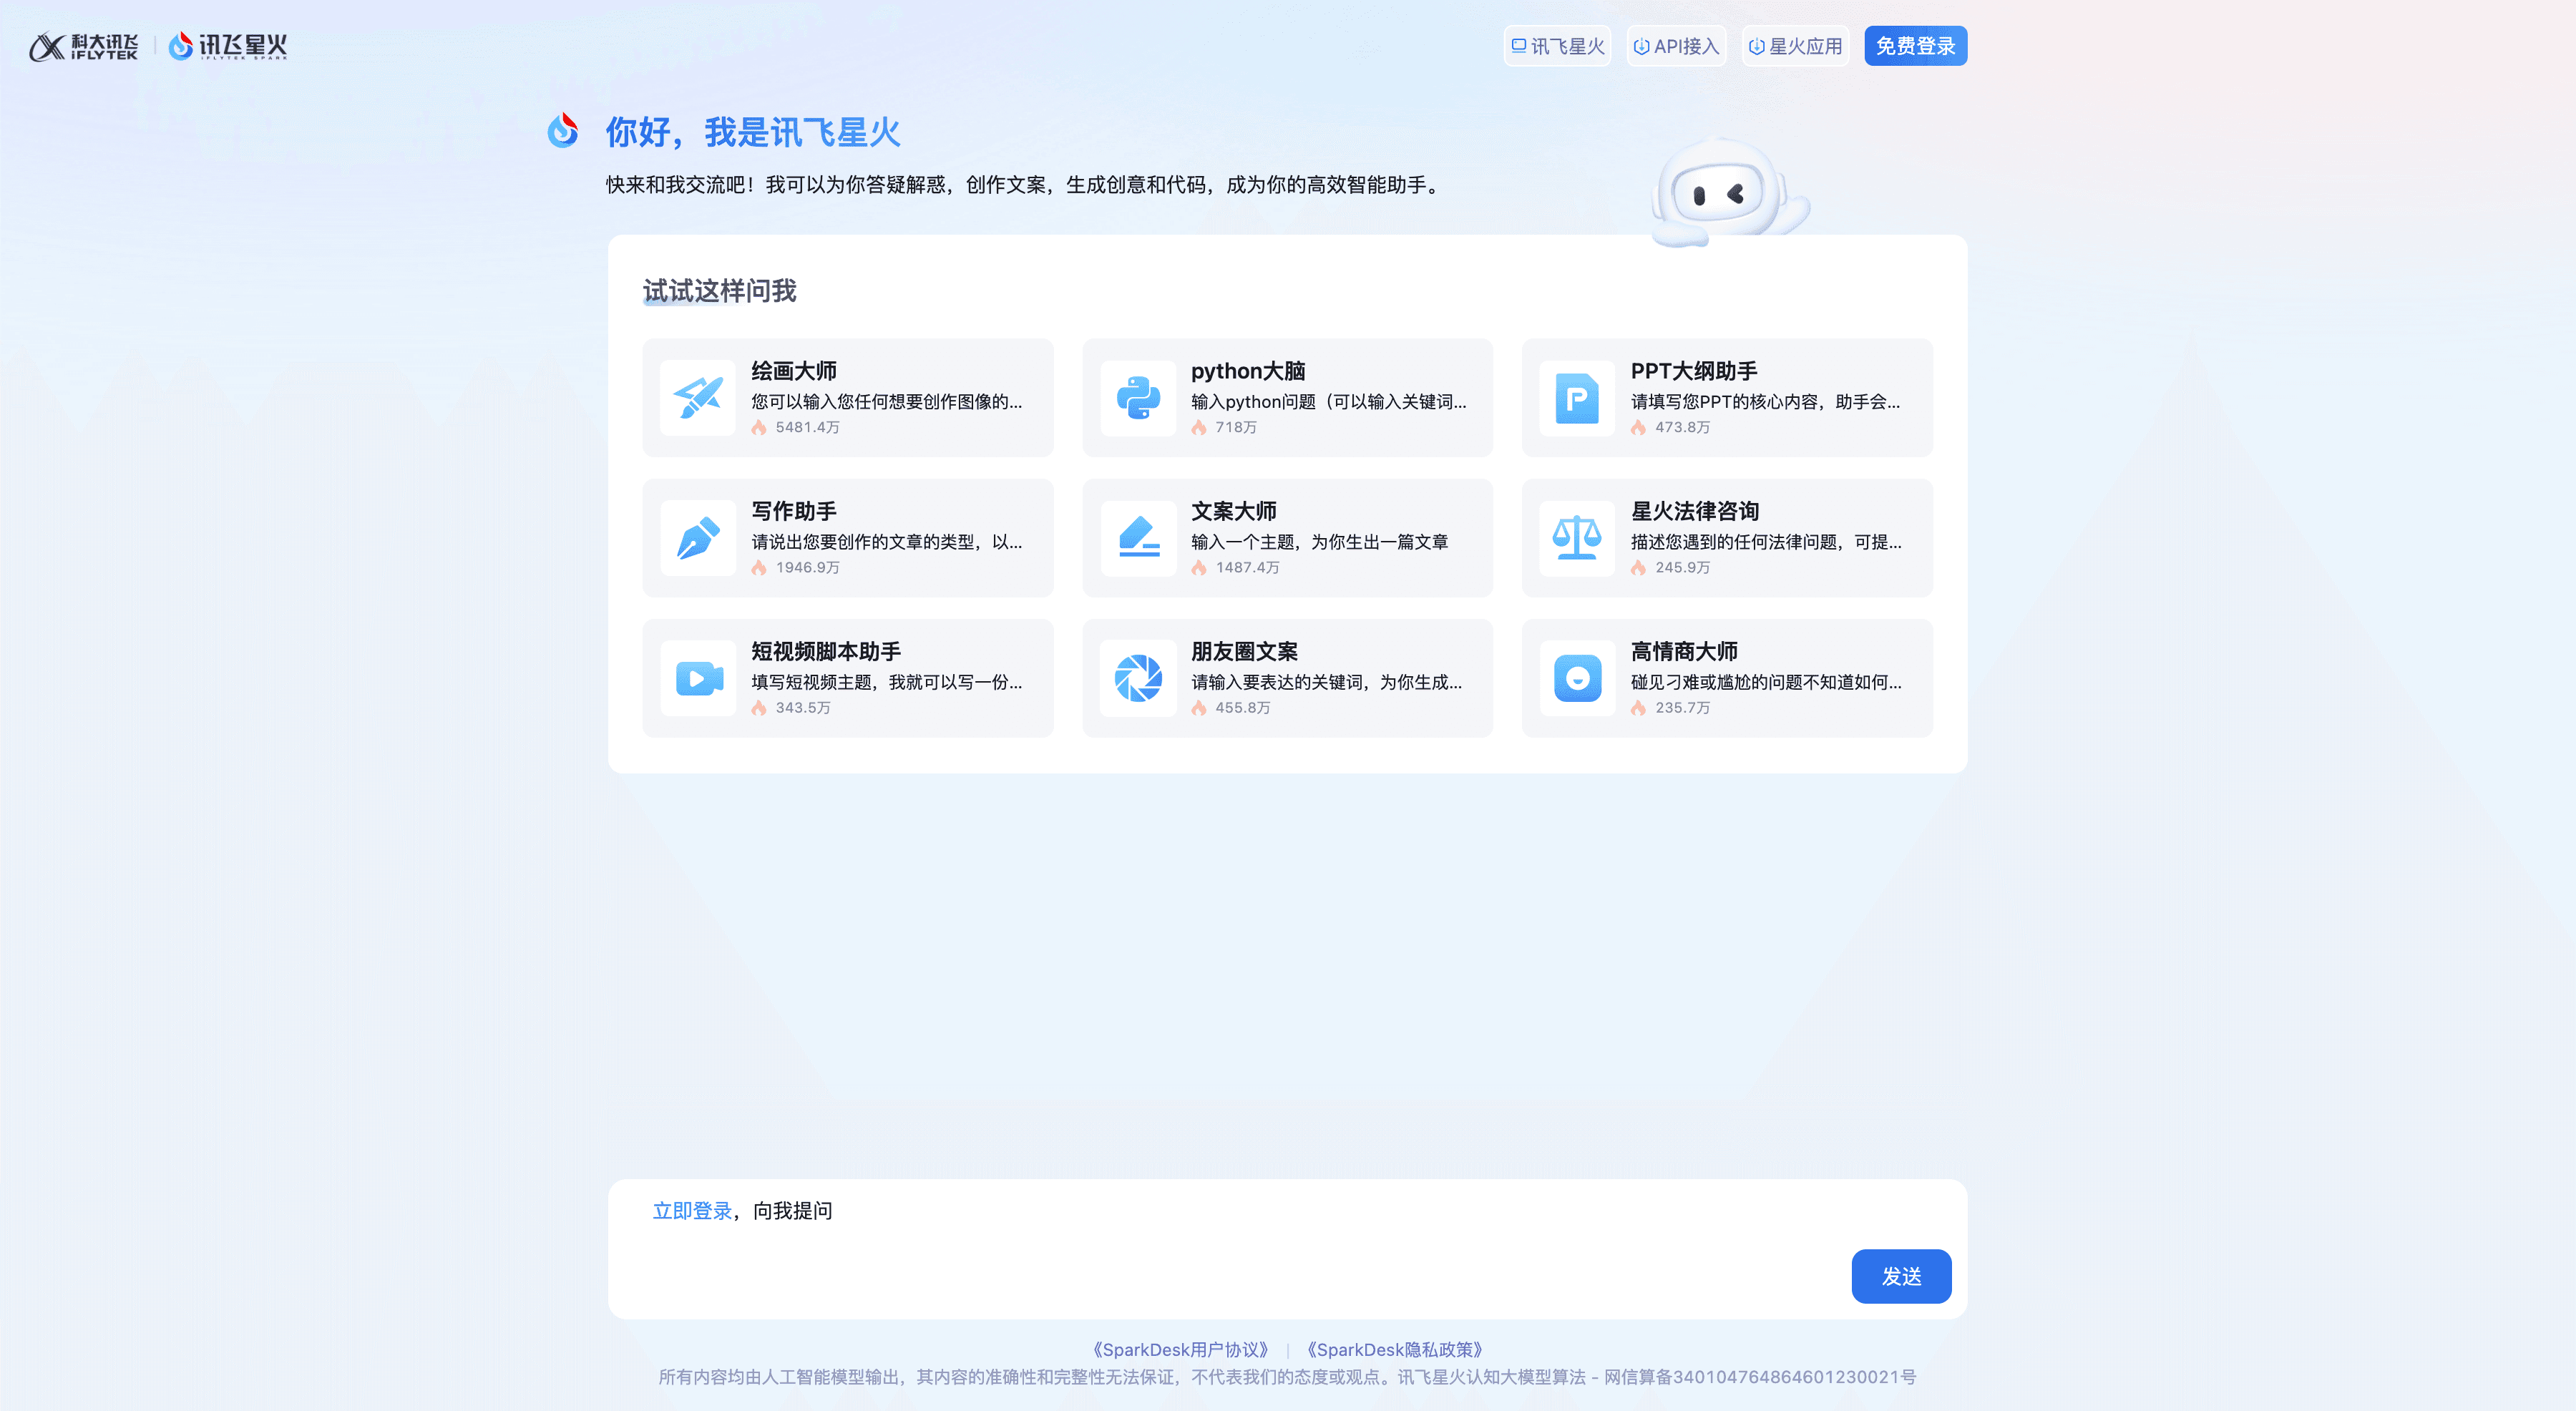
Task: Select the 绘画大师 paintbrush icon
Action: [x=698, y=398]
